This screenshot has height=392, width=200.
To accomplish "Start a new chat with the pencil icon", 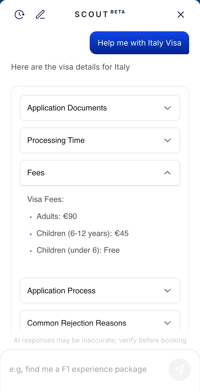I will click(40, 14).
